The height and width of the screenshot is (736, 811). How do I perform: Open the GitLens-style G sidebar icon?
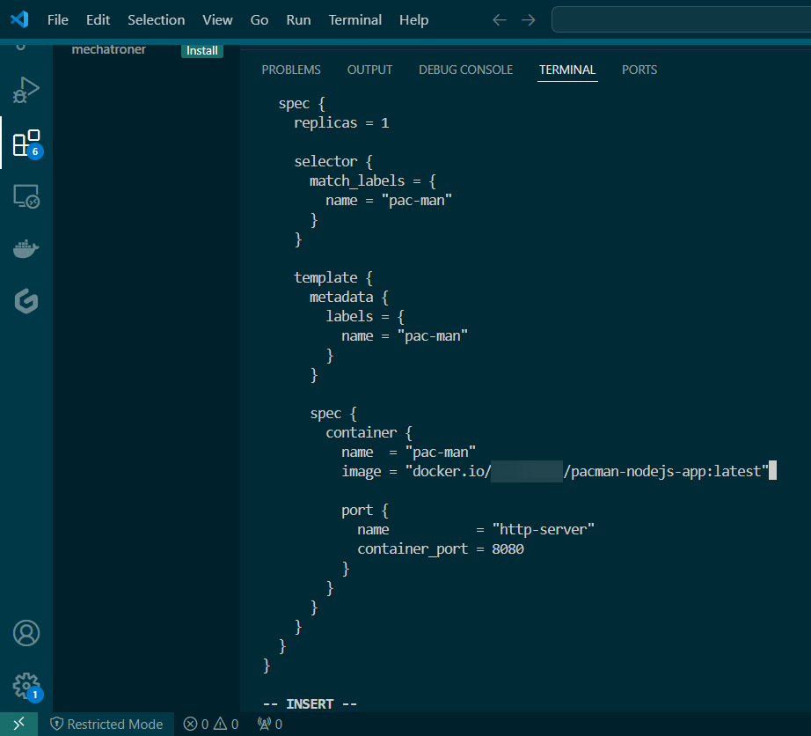coord(26,301)
